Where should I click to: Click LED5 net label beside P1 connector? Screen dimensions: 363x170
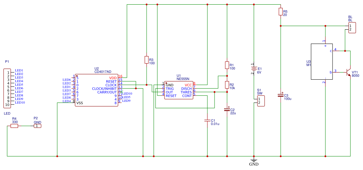point(19,85)
